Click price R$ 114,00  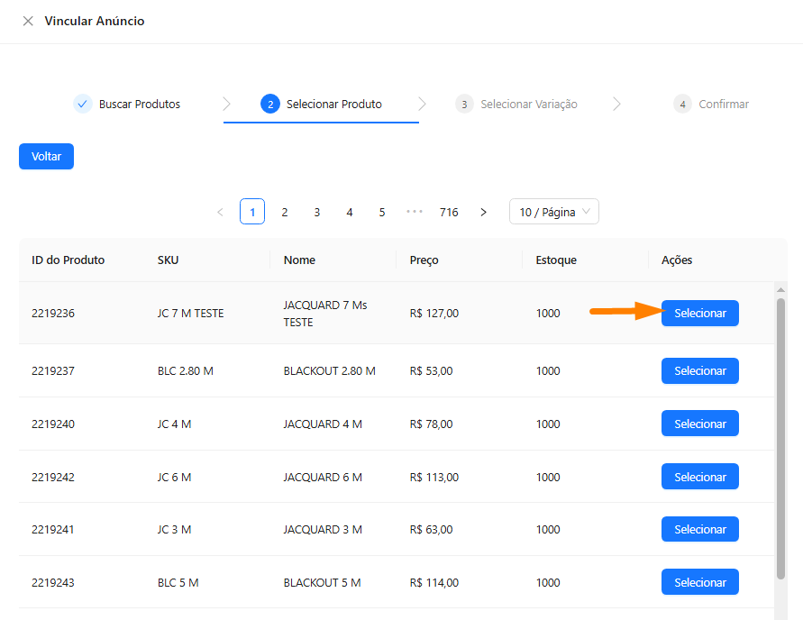[434, 583]
